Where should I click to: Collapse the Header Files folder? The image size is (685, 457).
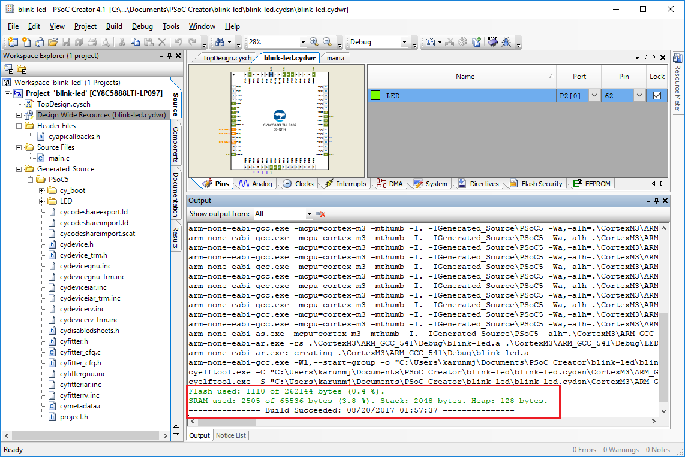tap(19, 126)
